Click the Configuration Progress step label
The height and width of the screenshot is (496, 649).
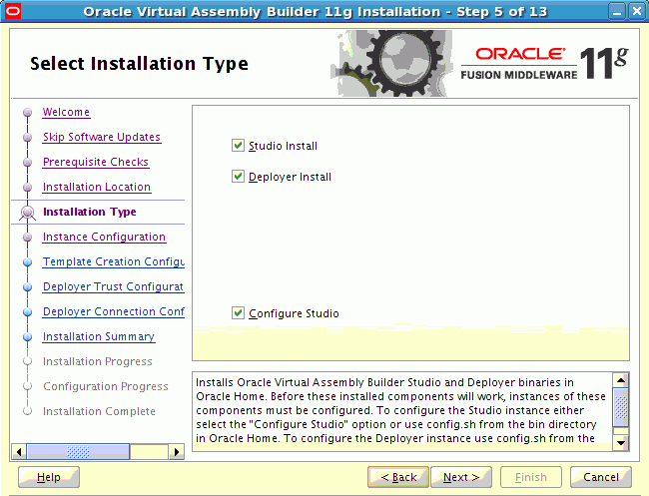106,386
